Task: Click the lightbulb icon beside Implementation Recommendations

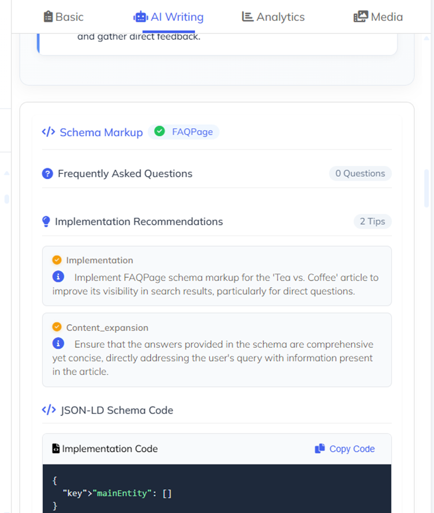Action: point(47,221)
